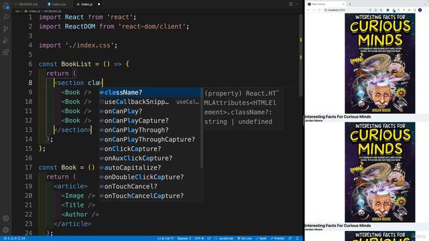Choose useCallbackSnippet suggestion
Image resolution: width=429 pixels, height=241 pixels.
(150, 102)
